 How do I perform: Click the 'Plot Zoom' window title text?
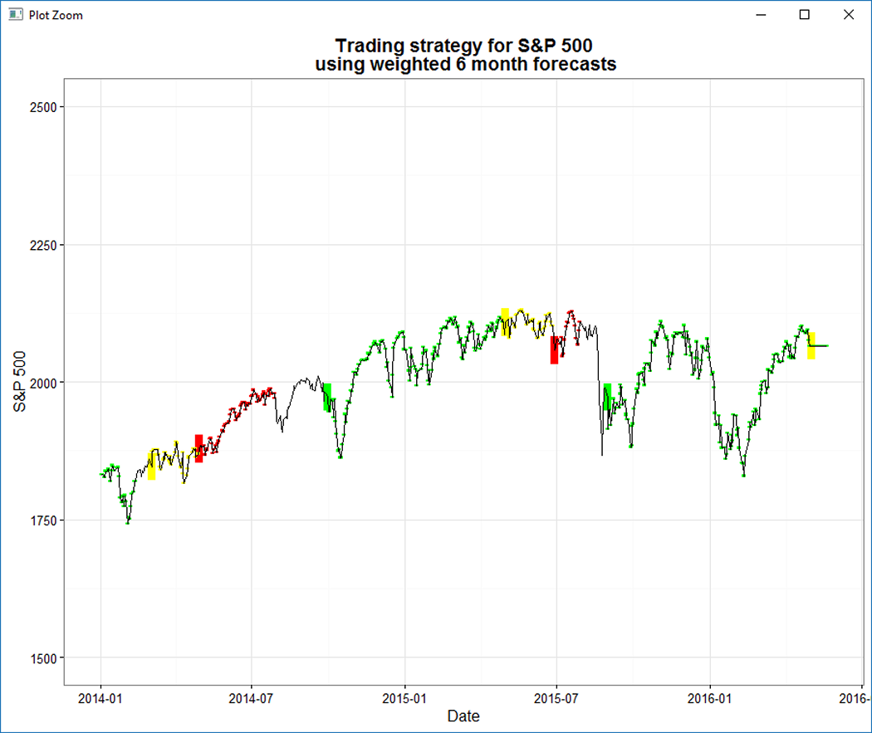56,16
